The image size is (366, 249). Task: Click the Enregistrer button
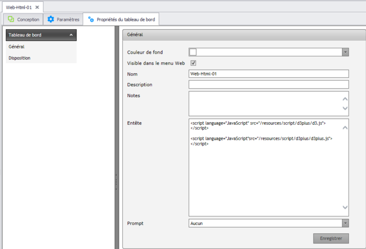click(331, 238)
